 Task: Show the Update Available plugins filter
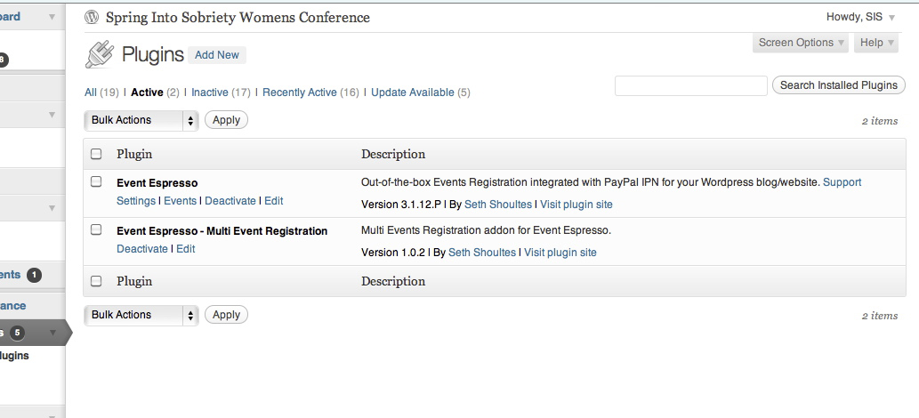pyautogui.click(x=413, y=92)
